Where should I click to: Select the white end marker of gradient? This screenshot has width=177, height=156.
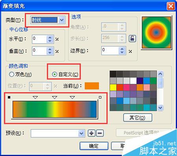pyautogui.click(x=100, y=97)
